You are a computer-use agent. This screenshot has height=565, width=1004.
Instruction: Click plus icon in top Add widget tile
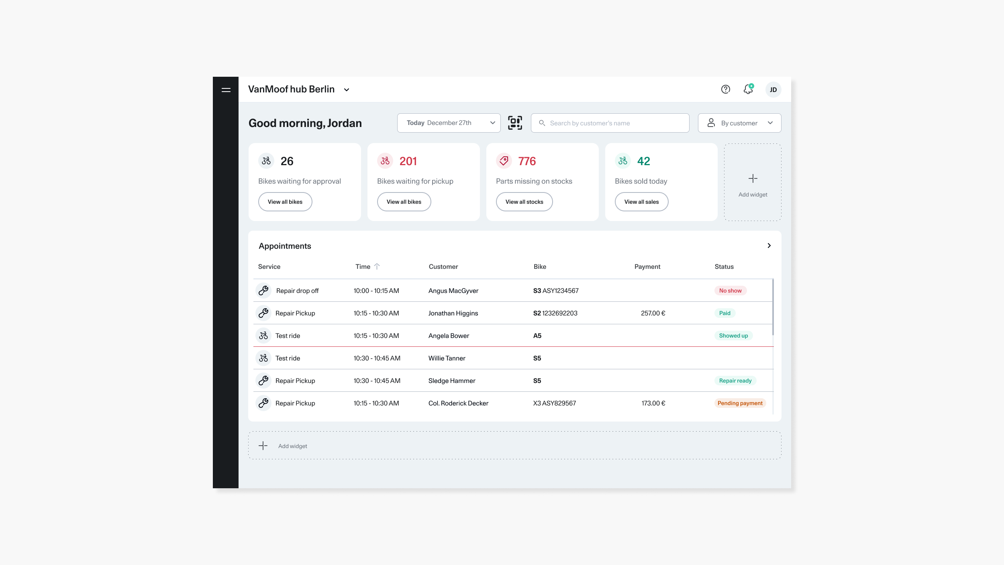coord(753,178)
